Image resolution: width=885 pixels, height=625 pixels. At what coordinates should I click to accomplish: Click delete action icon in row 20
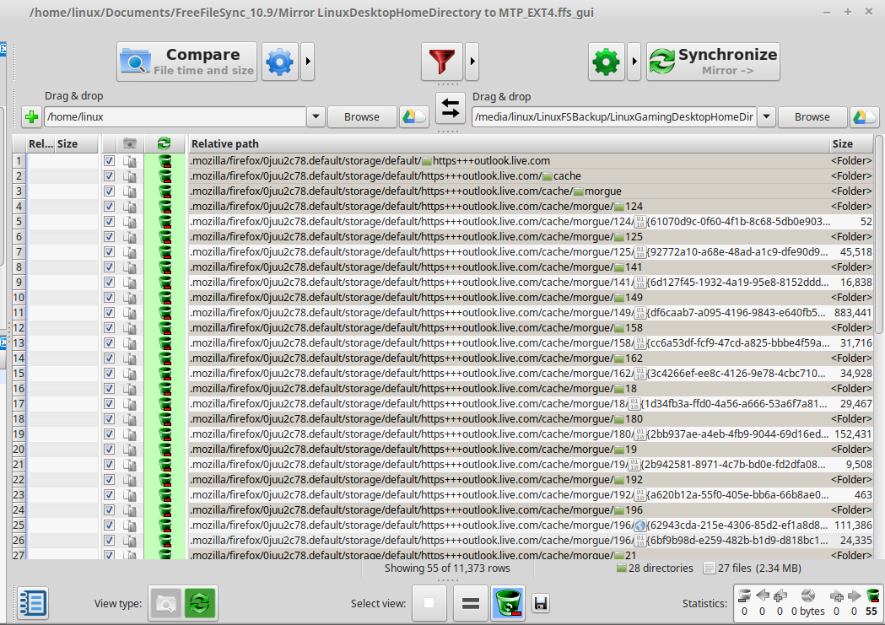coord(165,450)
